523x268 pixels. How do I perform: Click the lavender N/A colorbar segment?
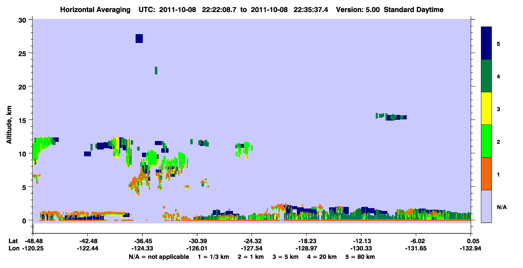pos(486,206)
